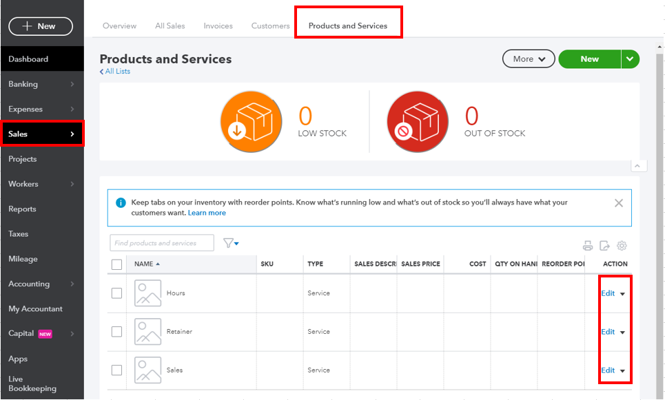Click Edit link for Retainer row

(x=607, y=332)
